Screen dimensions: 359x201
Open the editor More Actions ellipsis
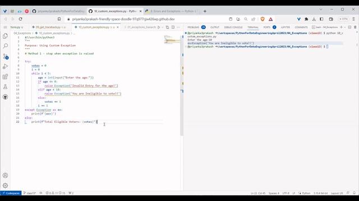click(178, 27)
